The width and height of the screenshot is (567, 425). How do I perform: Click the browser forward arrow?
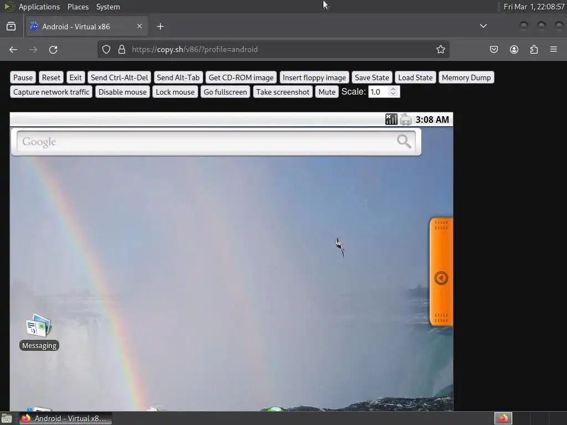pyautogui.click(x=33, y=49)
